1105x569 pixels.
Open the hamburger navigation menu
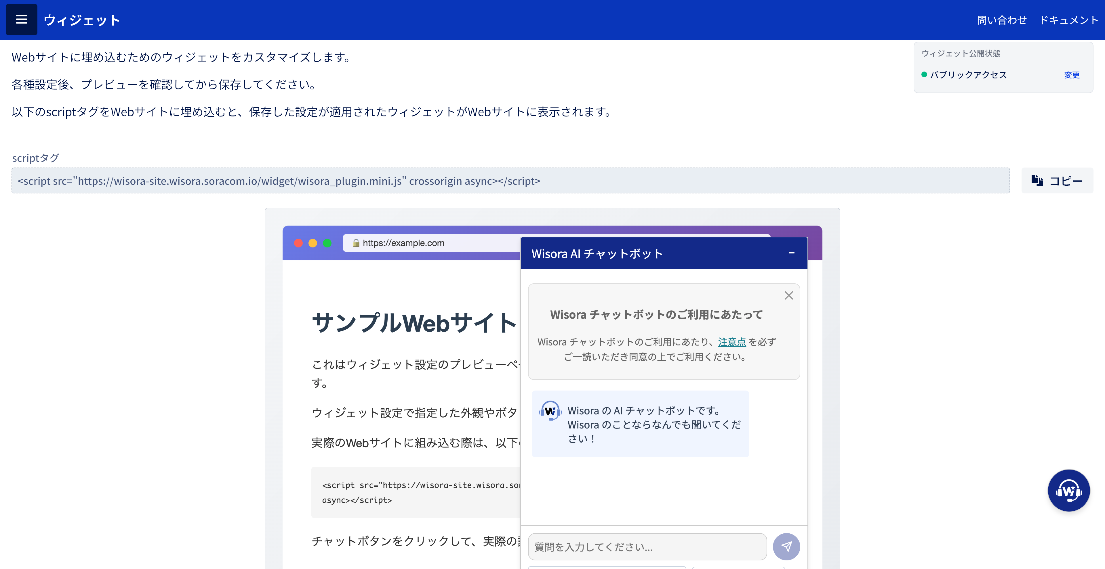point(22,20)
